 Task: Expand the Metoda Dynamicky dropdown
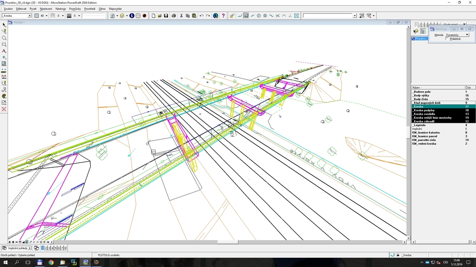point(467,35)
